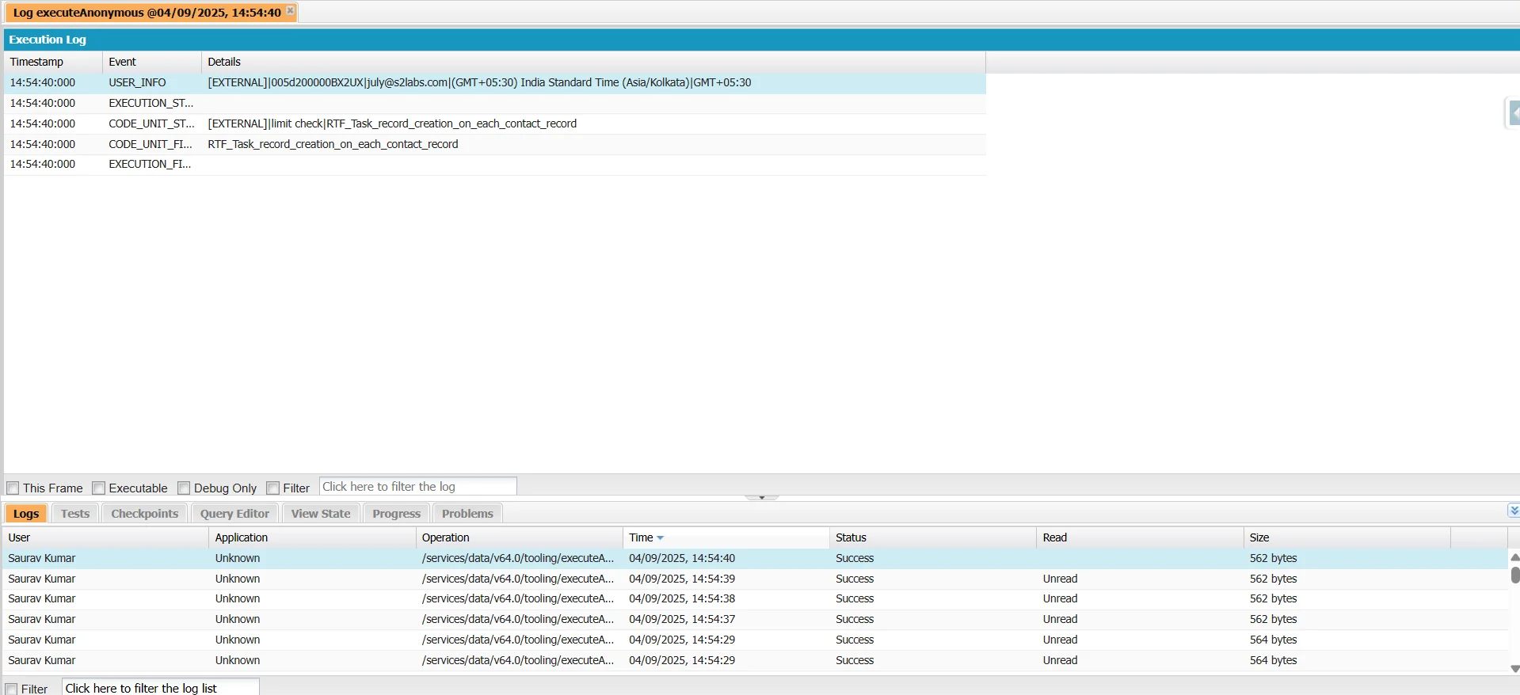
Task: Click the logs list scrollbar thumb
Action: pos(1514,575)
